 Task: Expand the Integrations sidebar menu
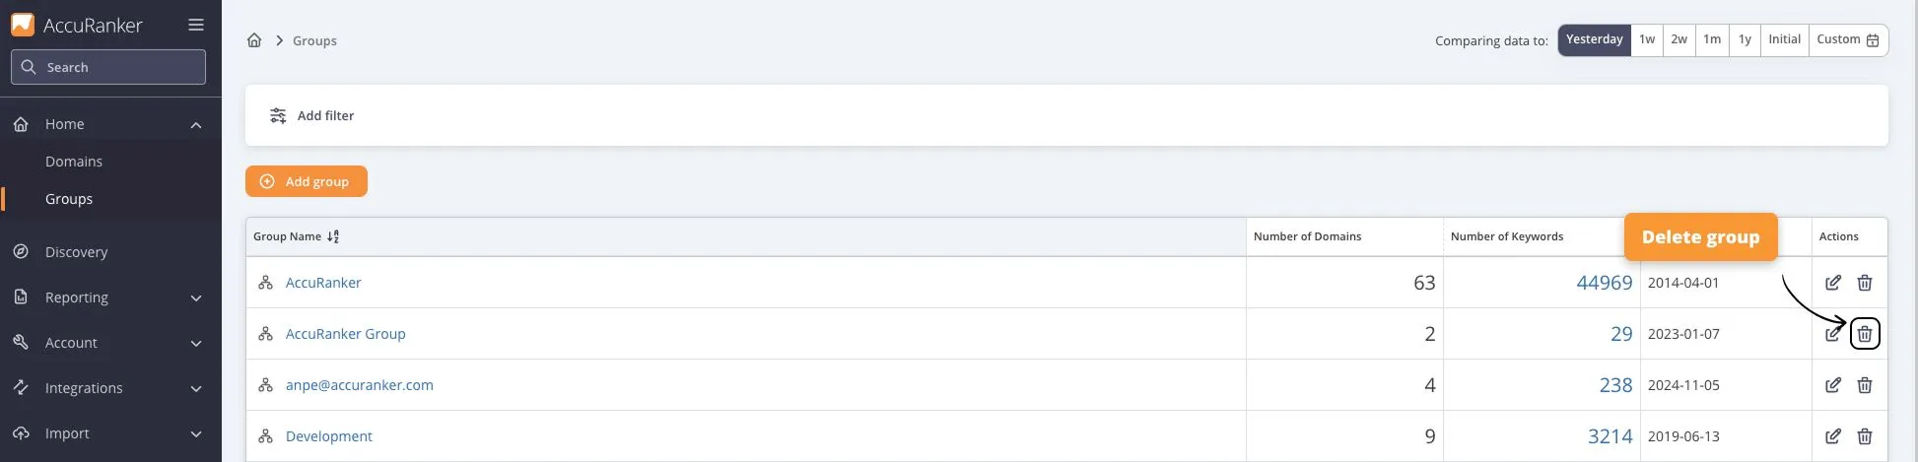pyautogui.click(x=195, y=388)
